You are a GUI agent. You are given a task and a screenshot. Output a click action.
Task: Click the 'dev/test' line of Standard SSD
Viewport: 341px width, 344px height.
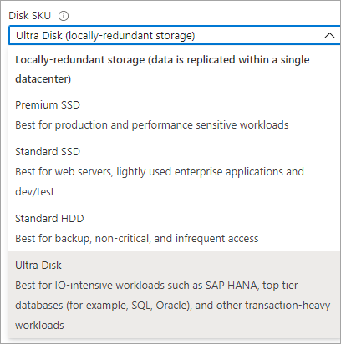pos(34,192)
